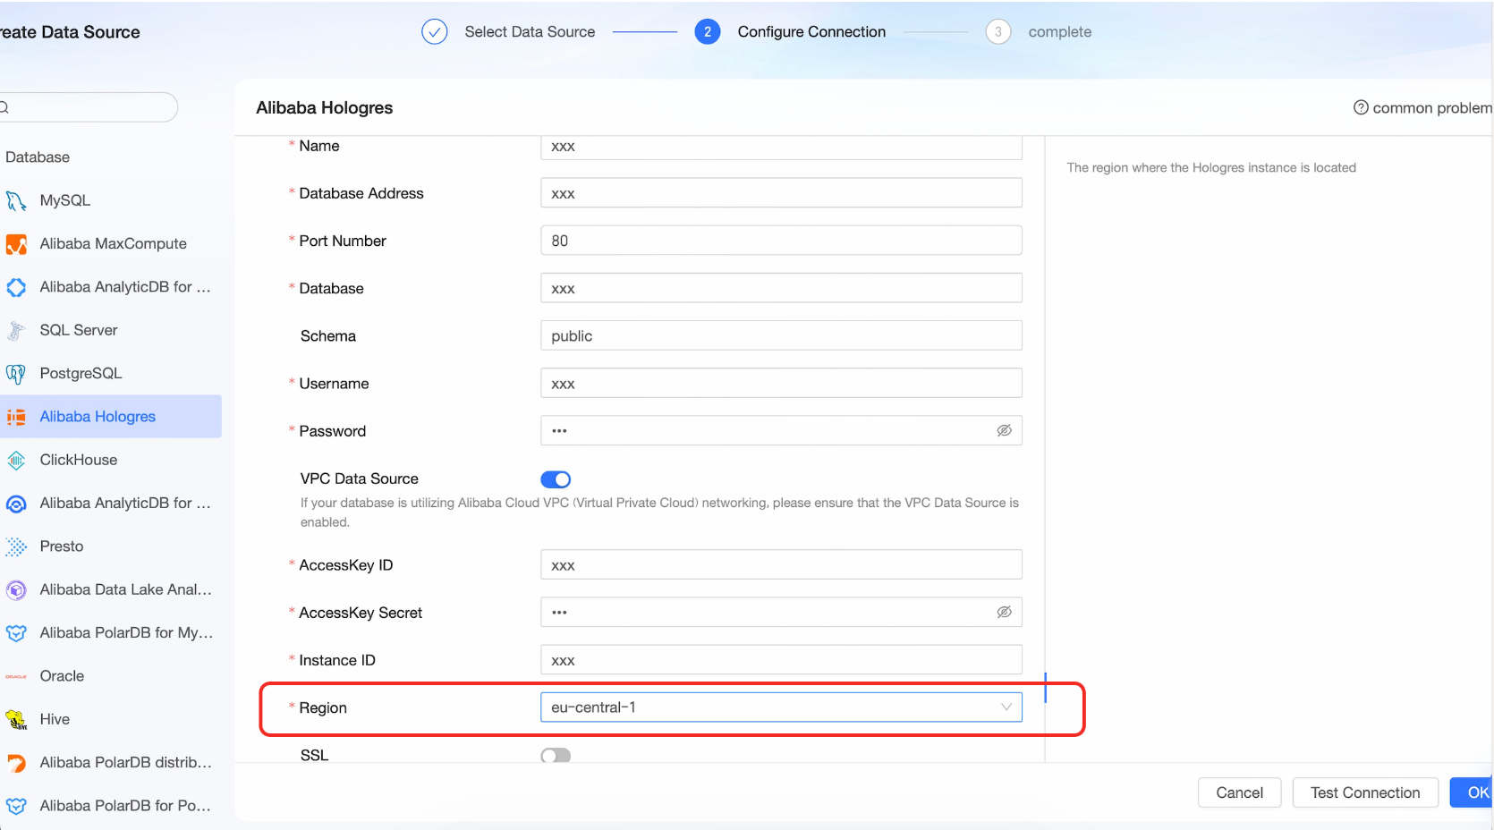Focus the data source search box
1494x830 pixels.
click(x=88, y=107)
